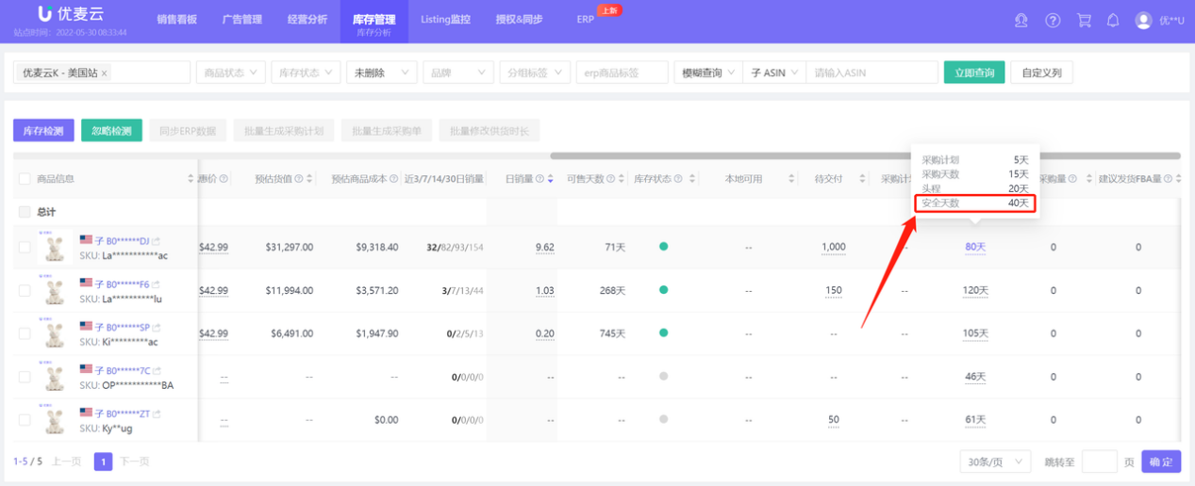
Task: Click help icon beside 建议发货FBA量 header
Action: pos(1169,179)
